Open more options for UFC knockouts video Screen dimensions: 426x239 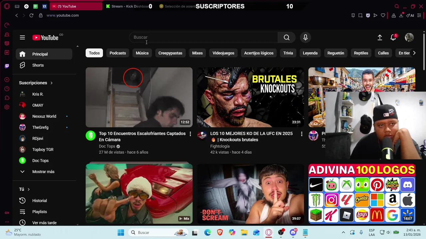(x=302, y=134)
